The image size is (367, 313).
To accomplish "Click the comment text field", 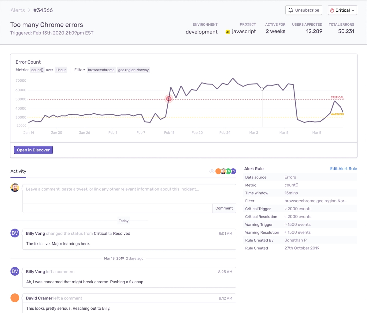I will (129, 193).
